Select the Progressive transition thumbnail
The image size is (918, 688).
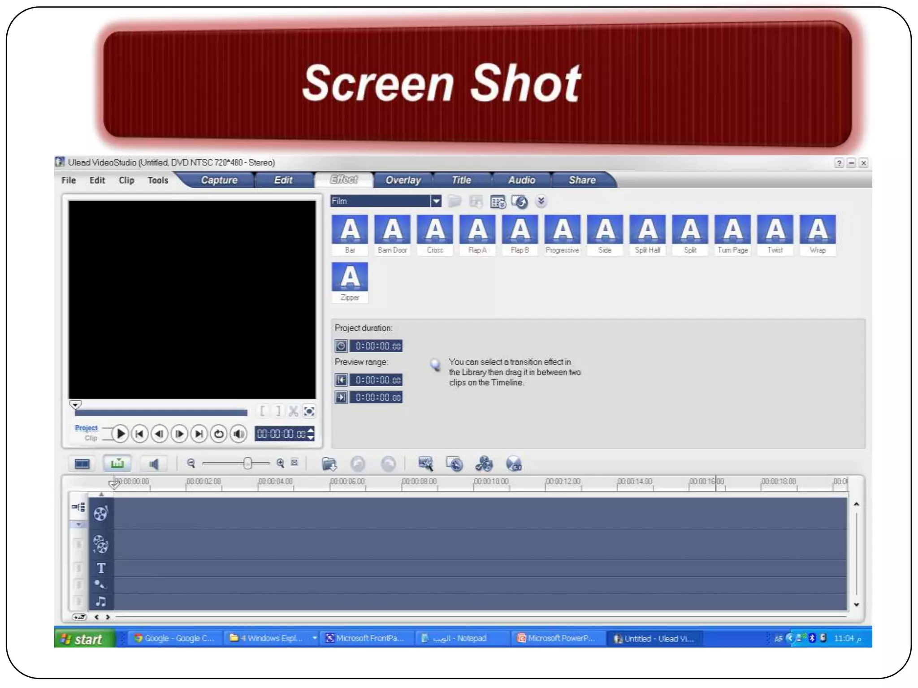(x=563, y=235)
